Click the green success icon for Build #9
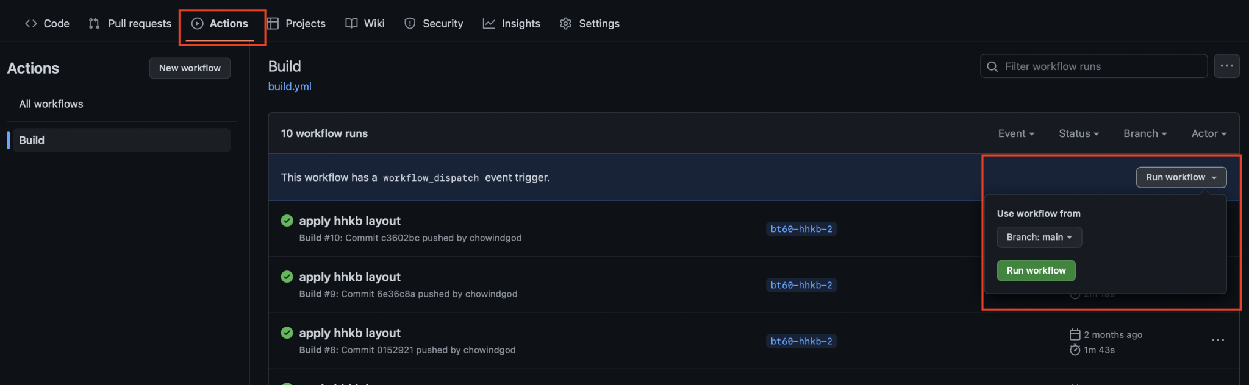 pos(287,277)
